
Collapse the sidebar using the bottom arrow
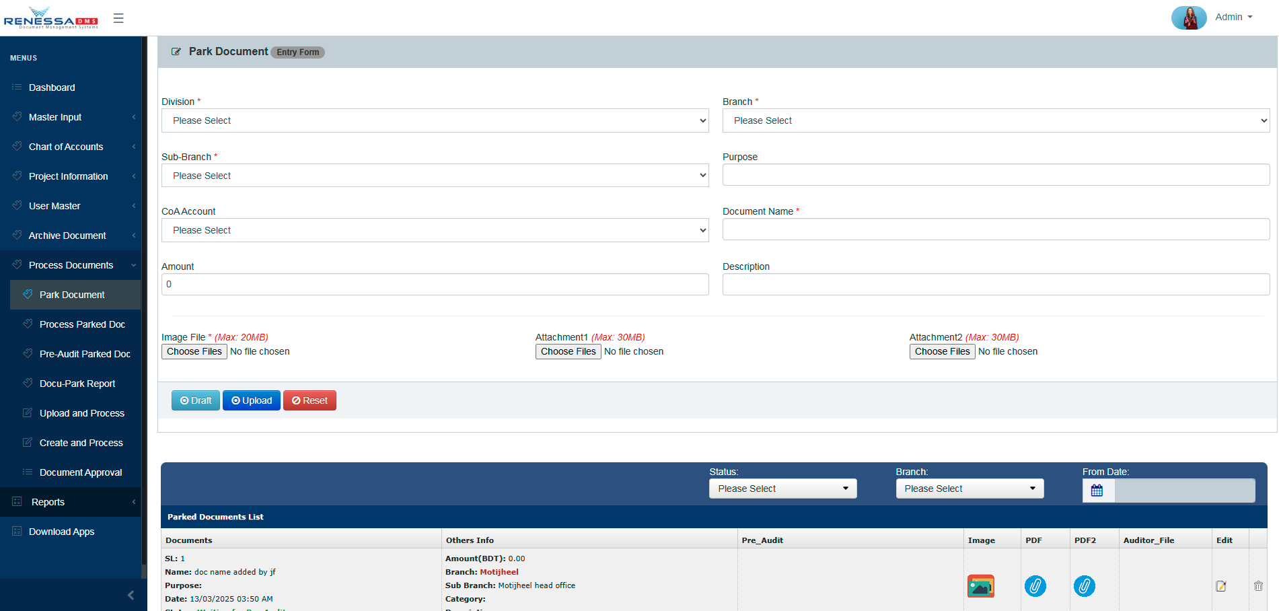131,595
